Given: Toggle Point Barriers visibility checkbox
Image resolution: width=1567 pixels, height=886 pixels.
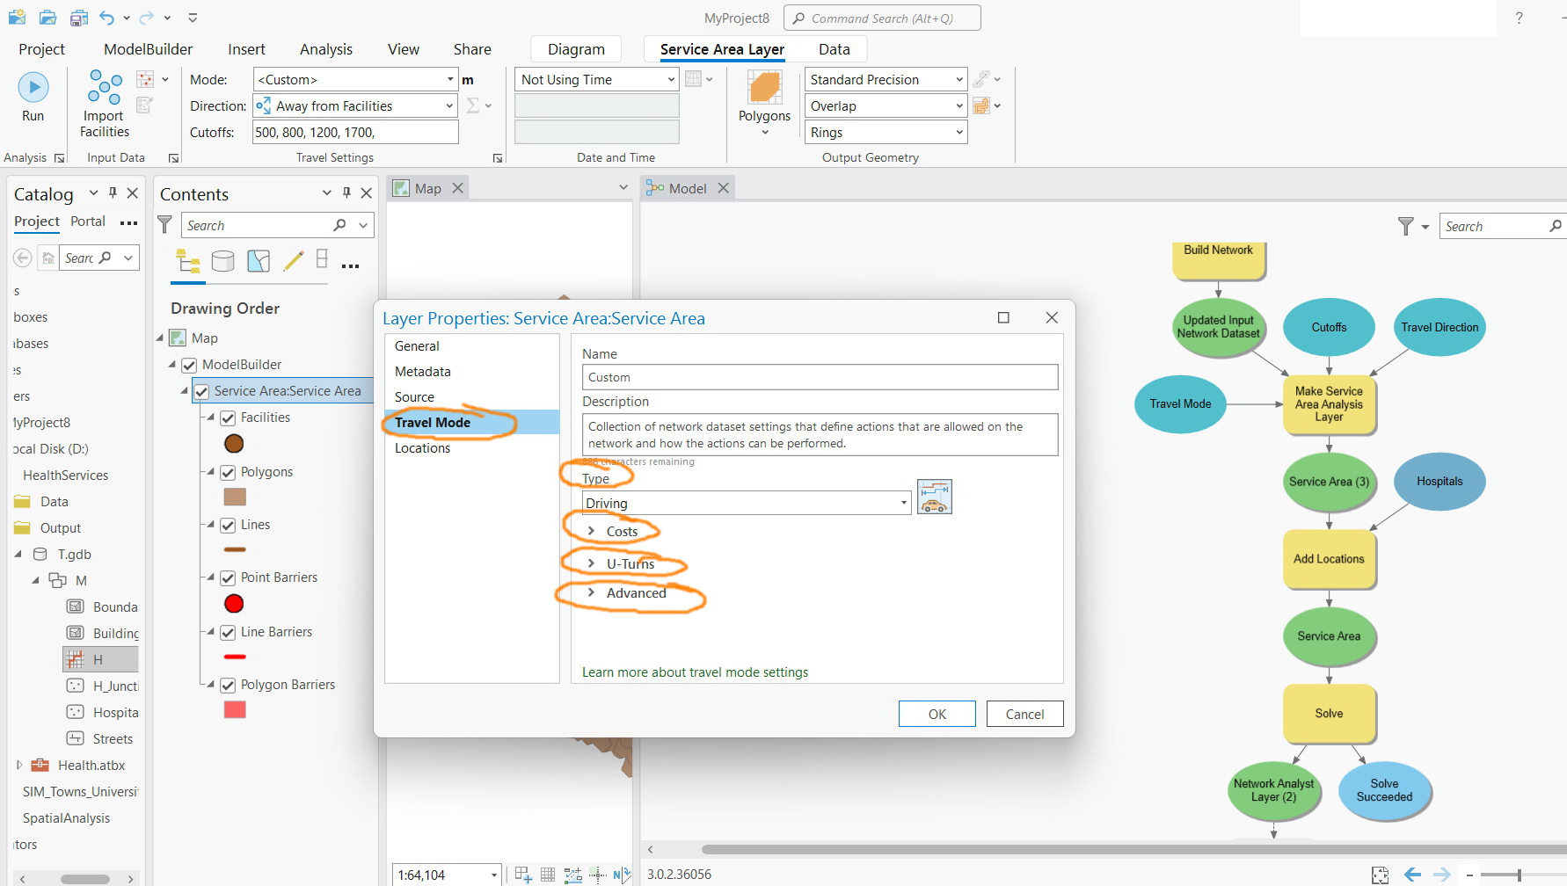Looking at the screenshot, I should pos(228,578).
